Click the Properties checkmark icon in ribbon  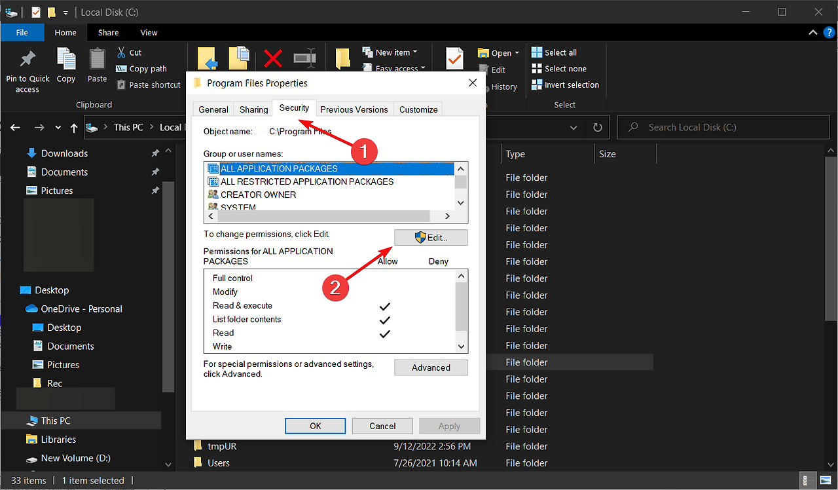coord(454,58)
